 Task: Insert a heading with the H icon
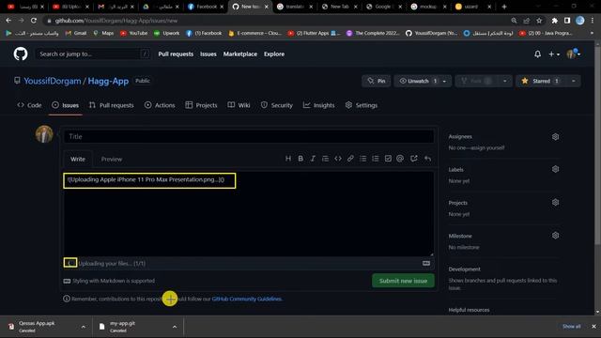[x=288, y=159]
